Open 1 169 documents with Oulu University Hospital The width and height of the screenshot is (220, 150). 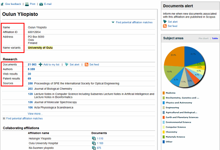pyautogui.click(x=100, y=143)
